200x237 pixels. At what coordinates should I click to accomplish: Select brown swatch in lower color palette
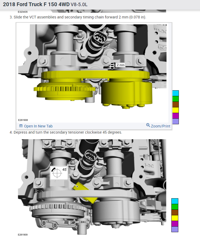coord(175,212)
